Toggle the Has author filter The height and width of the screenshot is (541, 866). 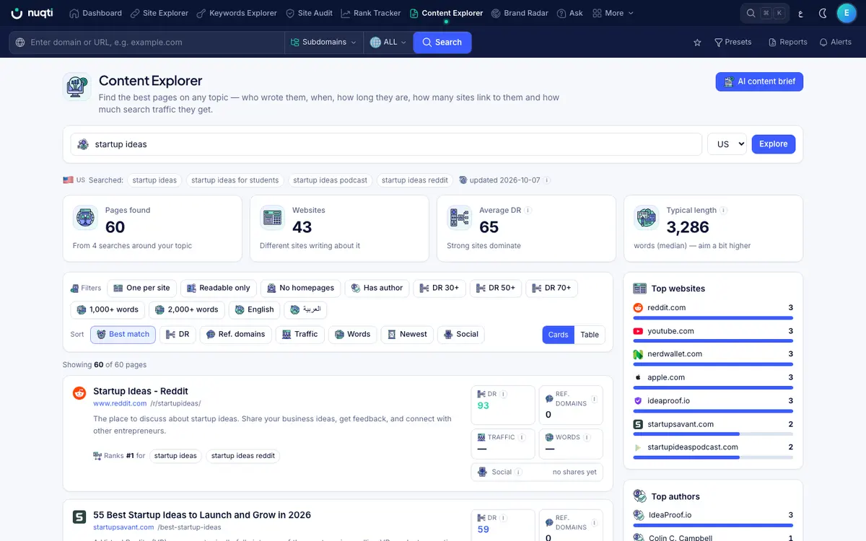coord(377,288)
